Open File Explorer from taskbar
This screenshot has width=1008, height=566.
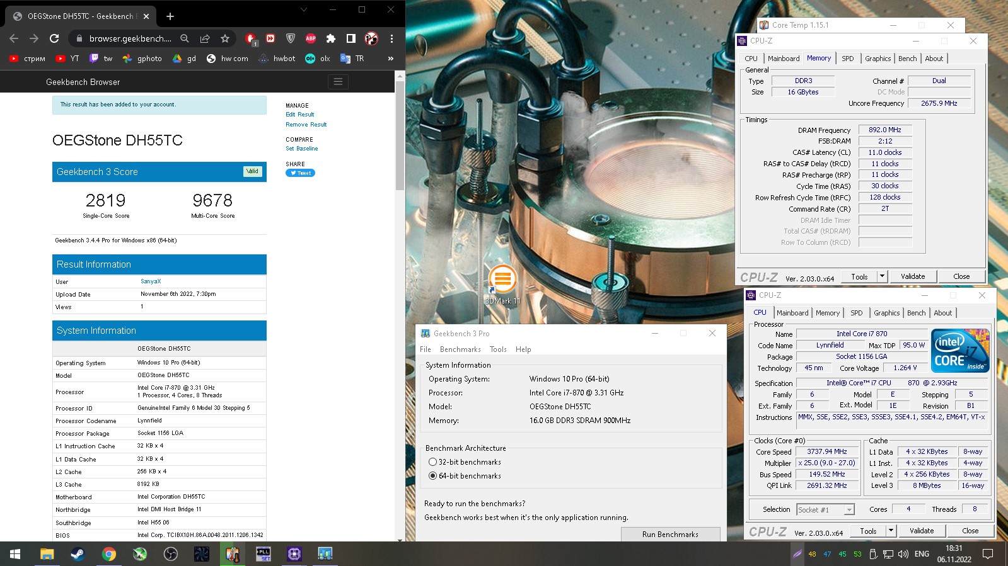[47, 554]
